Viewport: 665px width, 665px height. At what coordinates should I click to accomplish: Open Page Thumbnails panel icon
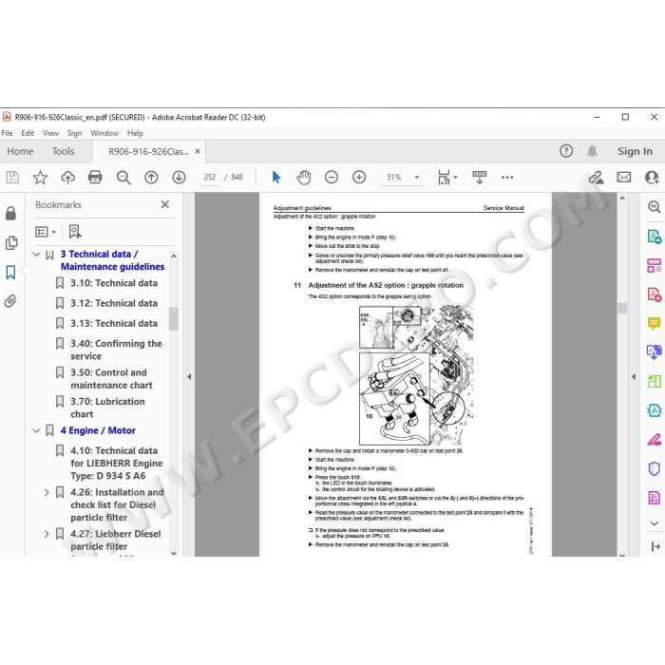tap(11, 242)
